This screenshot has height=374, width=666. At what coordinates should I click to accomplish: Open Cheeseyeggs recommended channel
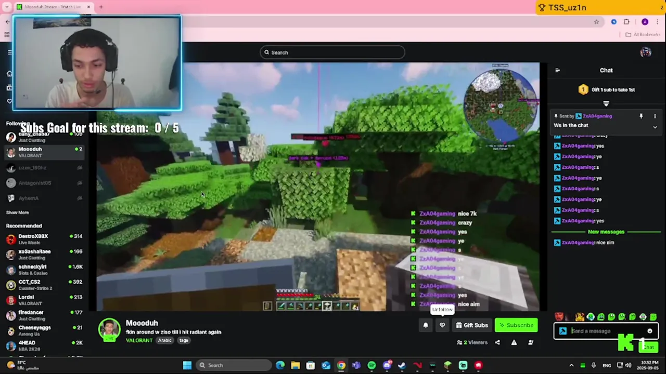[44, 331]
